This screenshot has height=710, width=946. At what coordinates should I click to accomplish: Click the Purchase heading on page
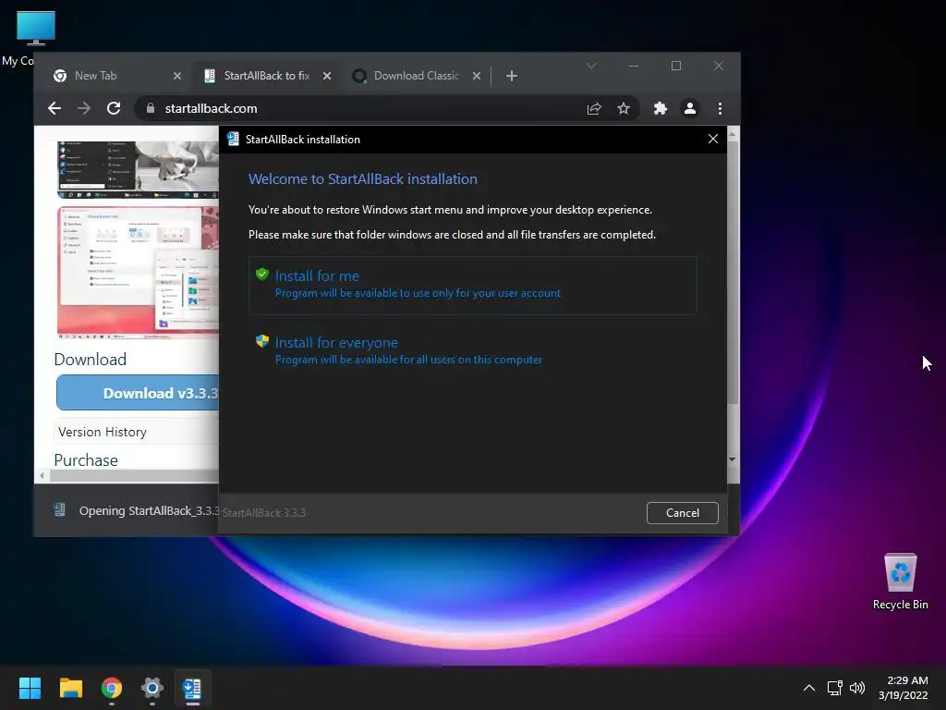(86, 460)
